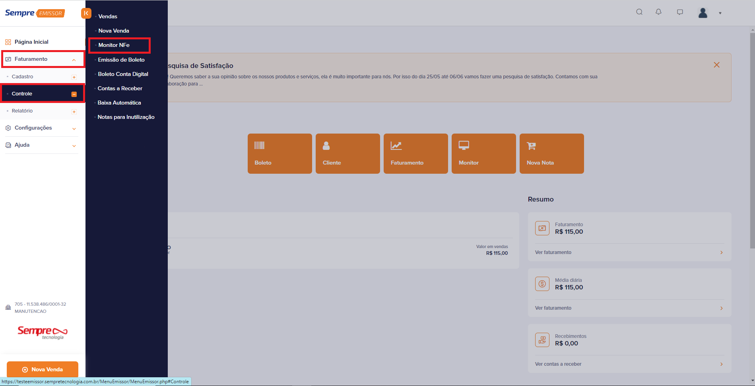The width and height of the screenshot is (755, 386).
Task: Collapse Controle submenu minus icon
Action: (74, 94)
